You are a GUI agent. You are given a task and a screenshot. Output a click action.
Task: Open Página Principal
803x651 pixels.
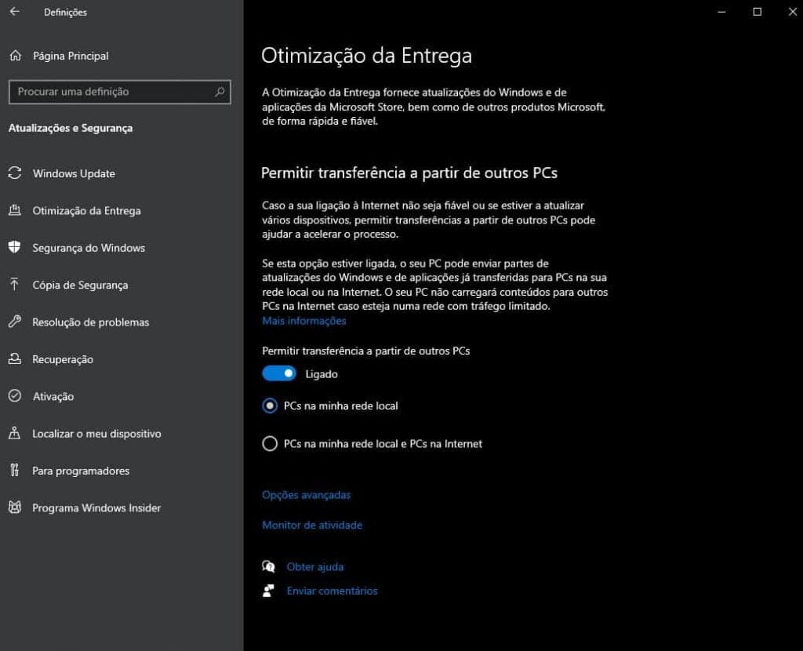(x=70, y=56)
